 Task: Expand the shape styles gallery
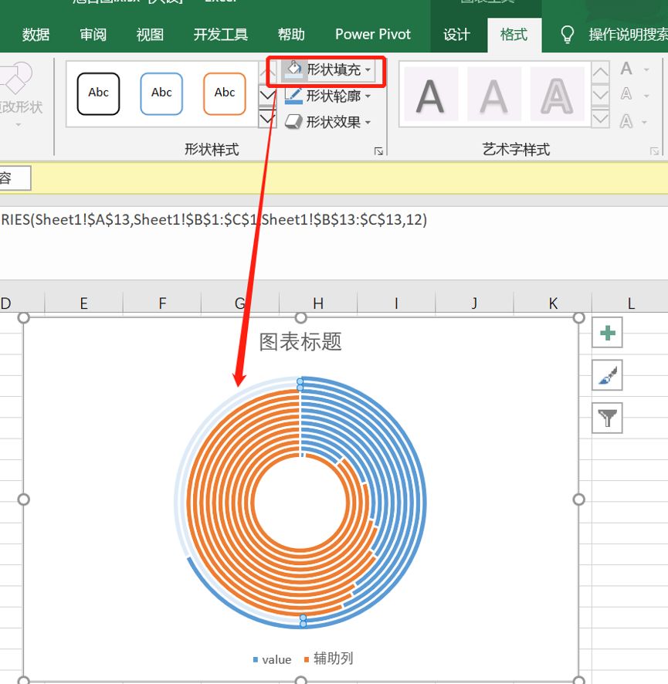pos(266,118)
